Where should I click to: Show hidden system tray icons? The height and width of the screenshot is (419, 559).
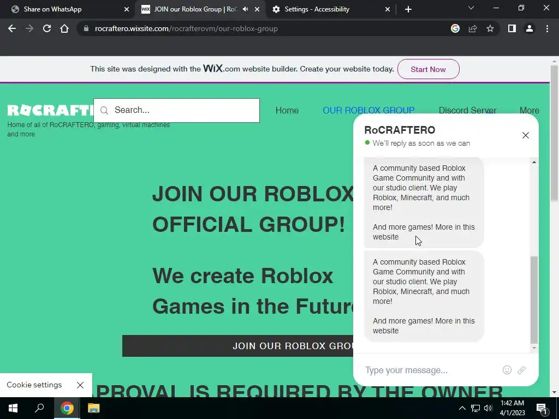(x=462, y=408)
